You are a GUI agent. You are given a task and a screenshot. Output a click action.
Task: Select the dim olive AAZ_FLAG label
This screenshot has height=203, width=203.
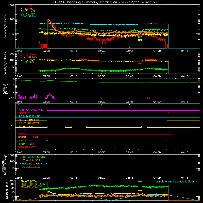(x=25, y=140)
